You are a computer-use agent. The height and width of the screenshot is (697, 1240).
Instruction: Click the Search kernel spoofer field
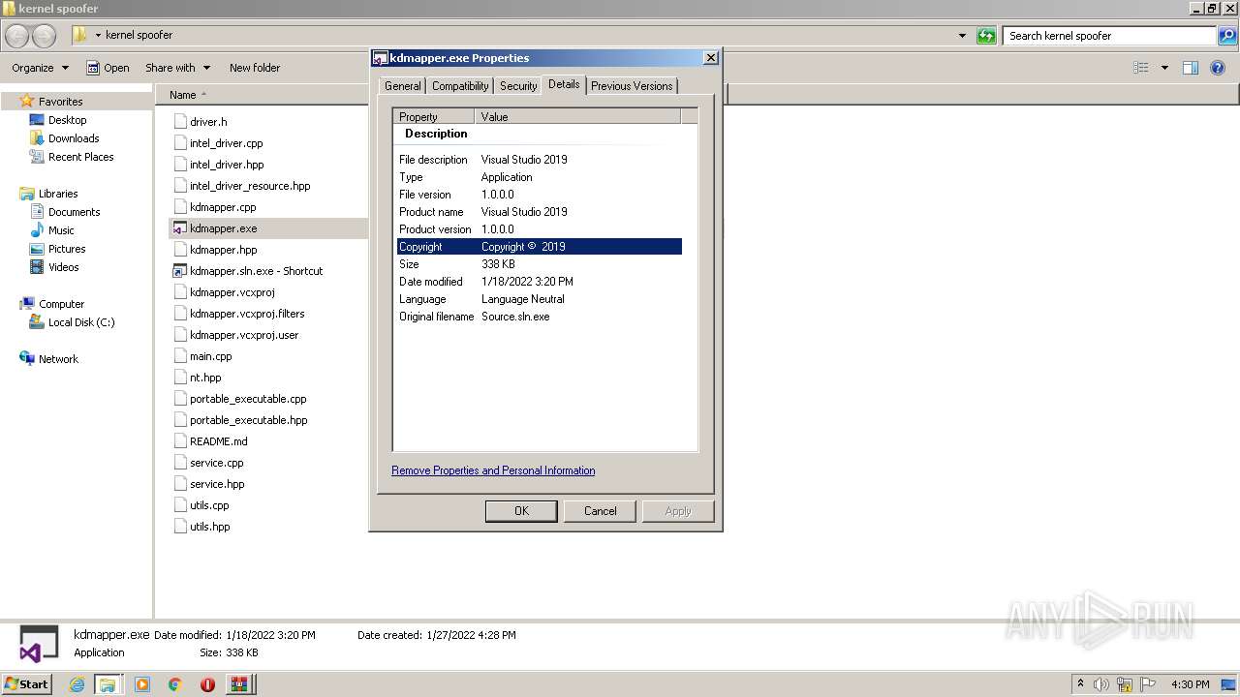[1110, 36]
